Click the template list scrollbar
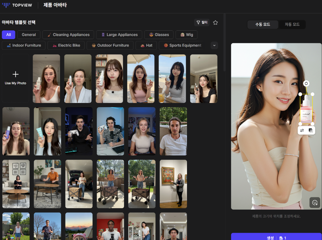 click(x=225, y=43)
